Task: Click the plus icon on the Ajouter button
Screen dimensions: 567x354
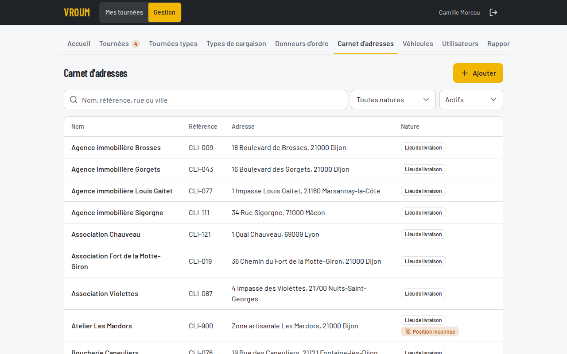Action: 465,73
